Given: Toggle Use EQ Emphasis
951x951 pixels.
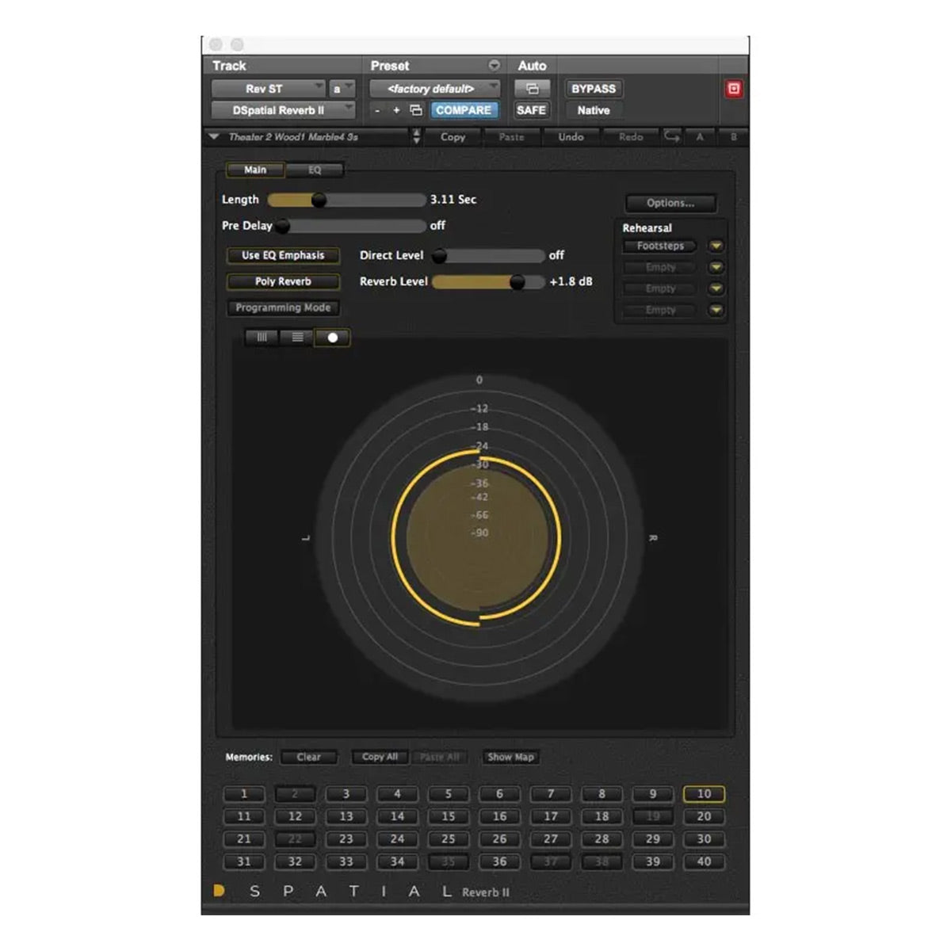Looking at the screenshot, I should (x=283, y=255).
